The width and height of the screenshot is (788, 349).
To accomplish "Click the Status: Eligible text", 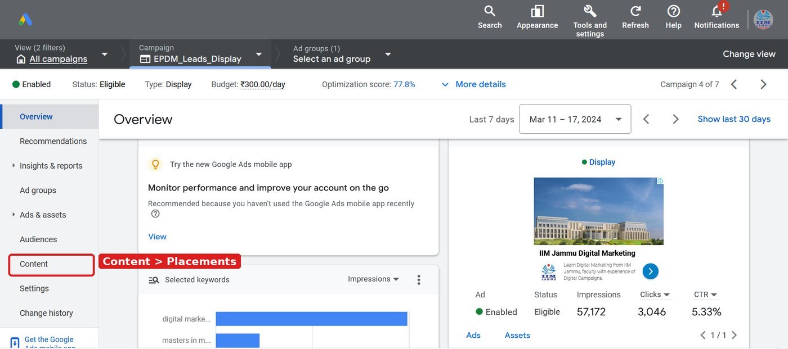I will (x=98, y=84).
